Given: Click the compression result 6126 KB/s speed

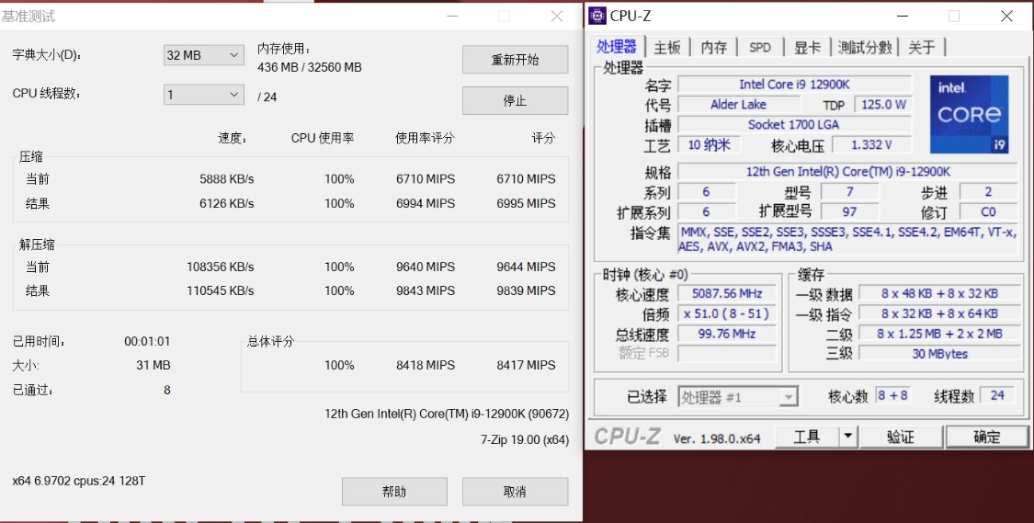Looking at the screenshot, I should click(226, 203).
